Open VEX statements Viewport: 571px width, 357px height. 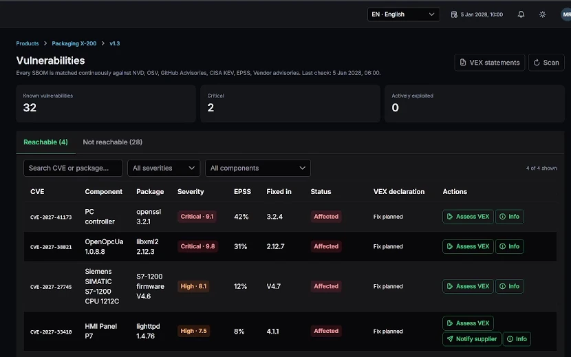click(489, 63)
